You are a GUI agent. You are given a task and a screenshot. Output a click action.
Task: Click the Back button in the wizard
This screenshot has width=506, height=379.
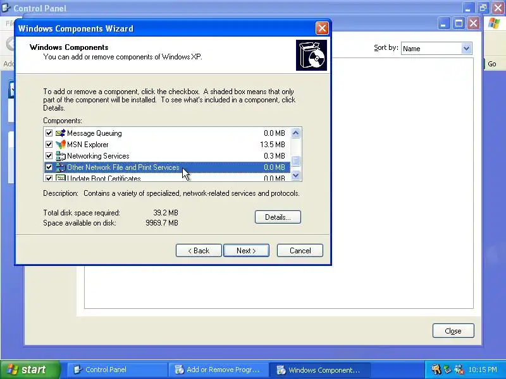click(x=199, y=251)
